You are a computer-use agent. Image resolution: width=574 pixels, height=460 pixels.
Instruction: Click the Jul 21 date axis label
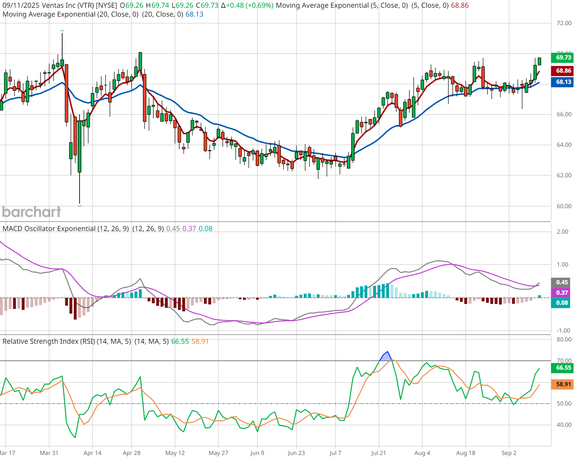pyautogui.click(x=379, y=453)
